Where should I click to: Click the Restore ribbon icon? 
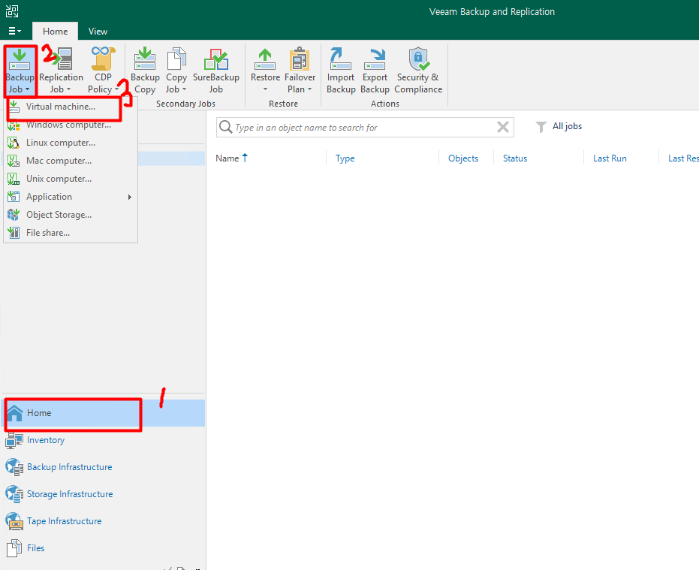click(x=265, y=59)
